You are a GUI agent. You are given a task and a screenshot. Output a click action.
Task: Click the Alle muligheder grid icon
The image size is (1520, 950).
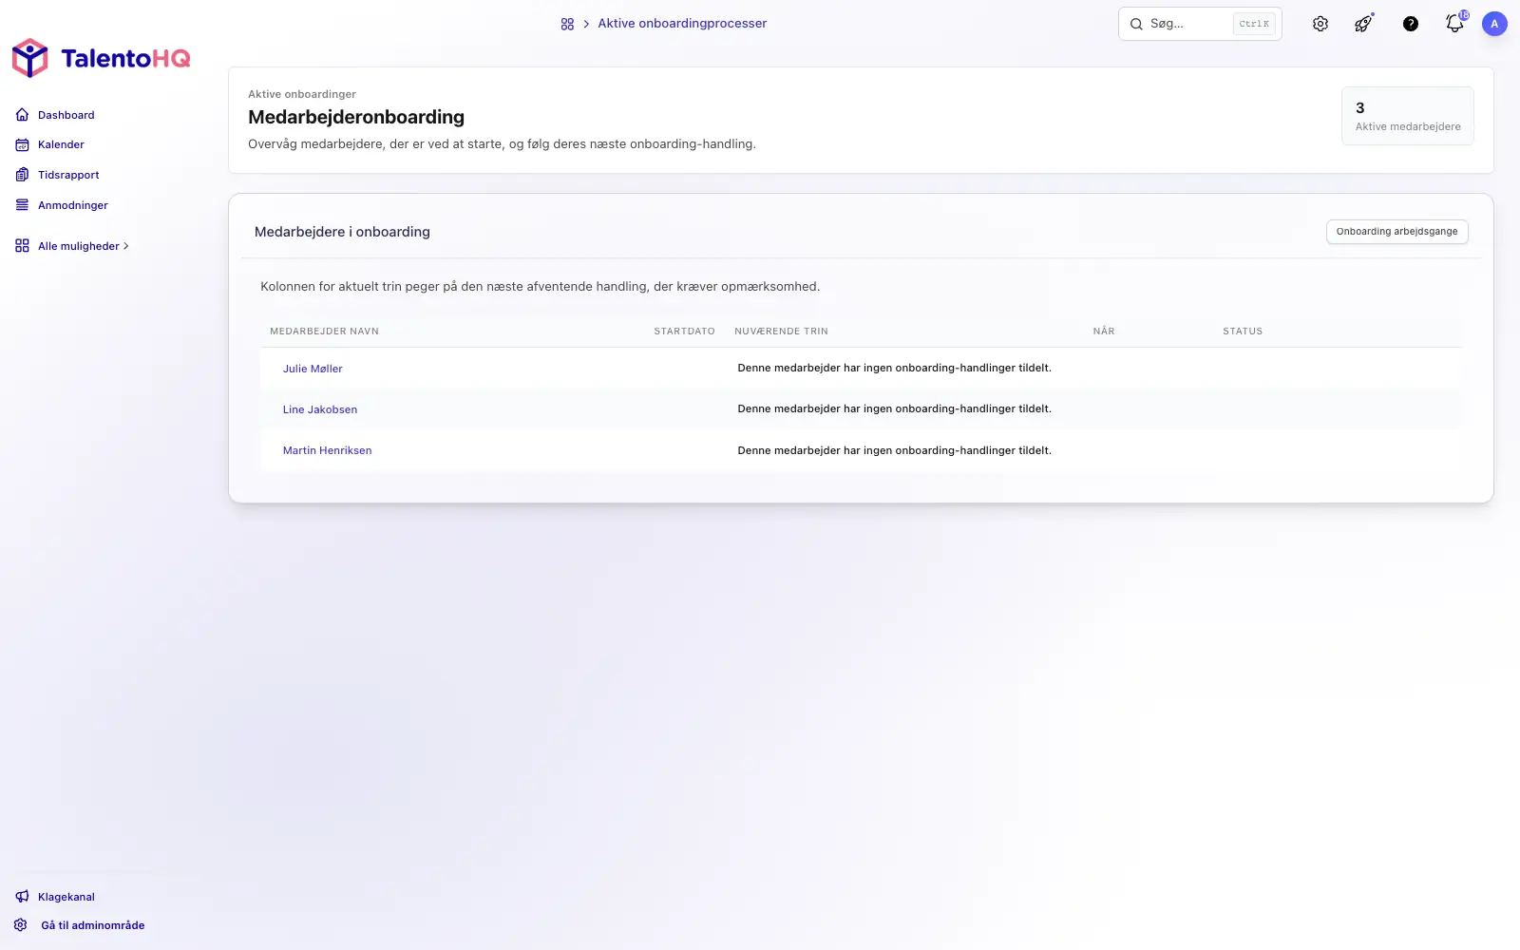click(22, 246)
